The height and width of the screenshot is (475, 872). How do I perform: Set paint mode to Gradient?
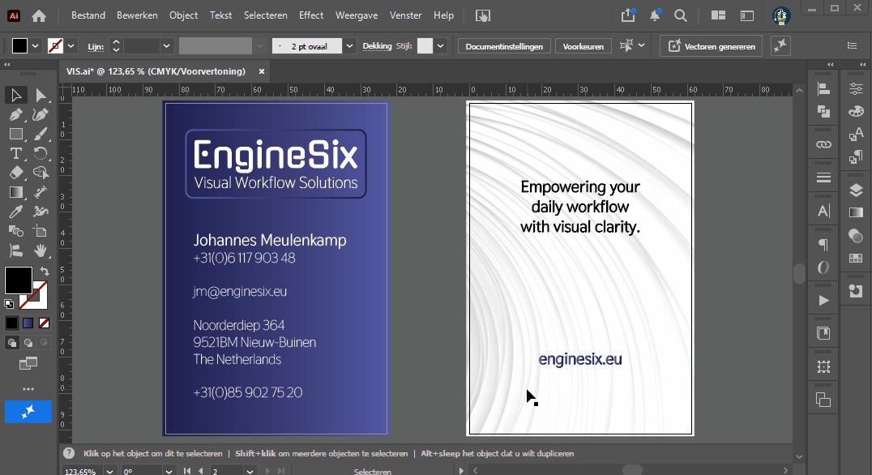pos(28,323)
